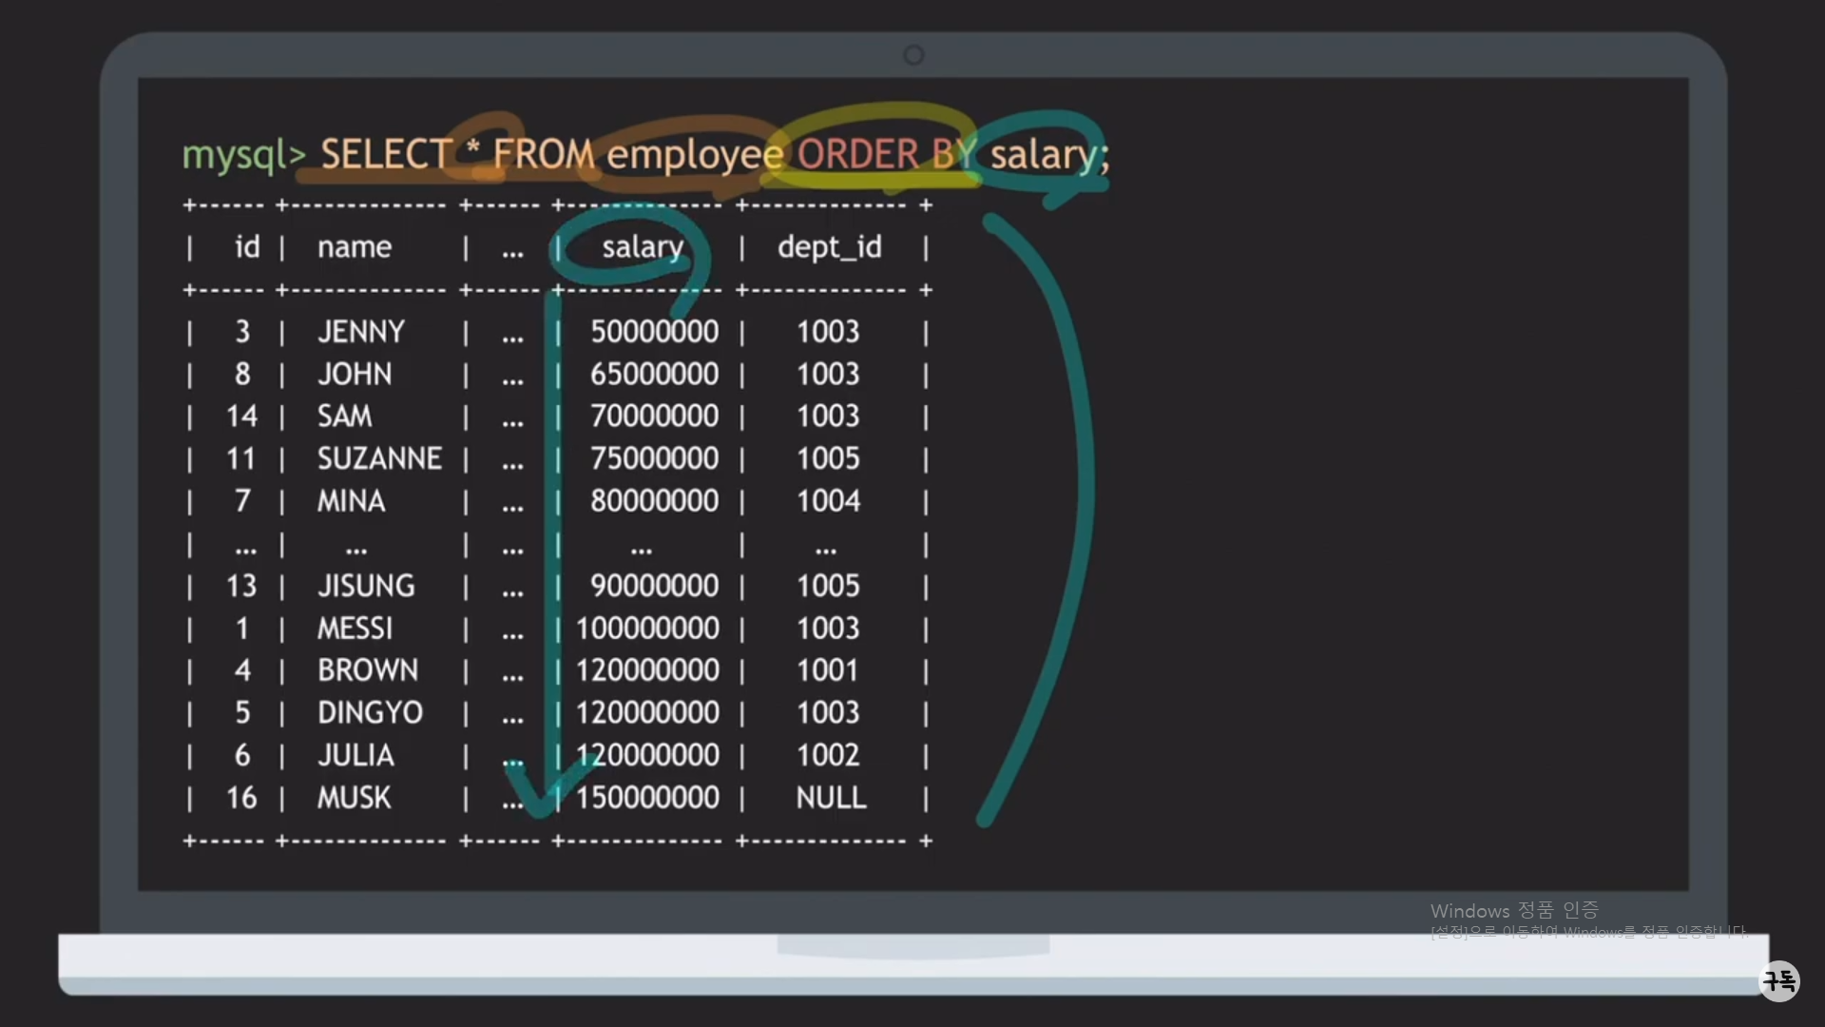Click the 구독 subscribe badge icon
The height and width of the screenshot is (1027, 1825).
pyautogui.click(x=1779, y=980)
